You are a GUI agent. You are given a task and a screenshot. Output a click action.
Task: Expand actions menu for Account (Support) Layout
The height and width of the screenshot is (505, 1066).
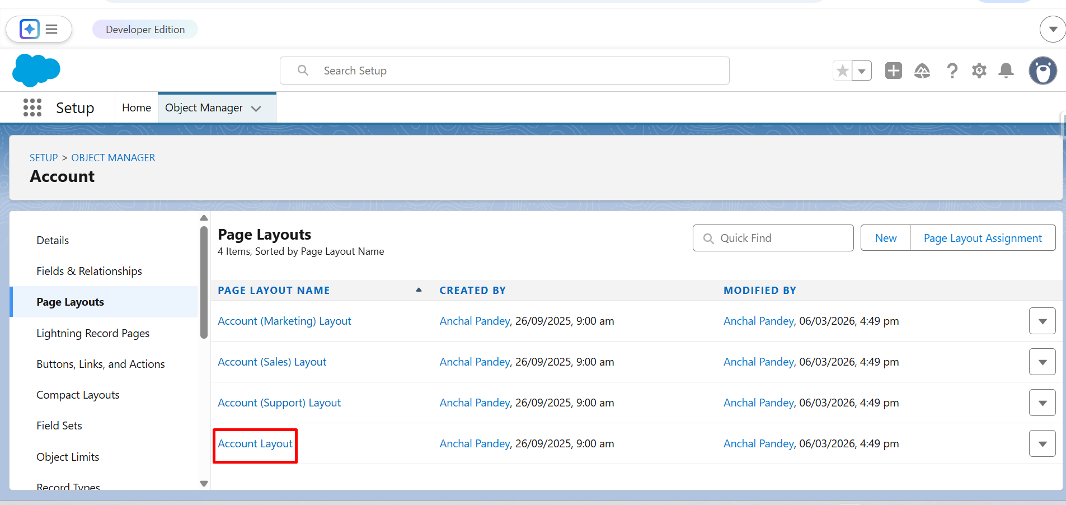click(x=1042, y=403)
